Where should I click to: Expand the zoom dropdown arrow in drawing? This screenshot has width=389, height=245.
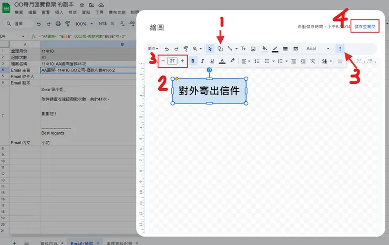pos(200,49)
